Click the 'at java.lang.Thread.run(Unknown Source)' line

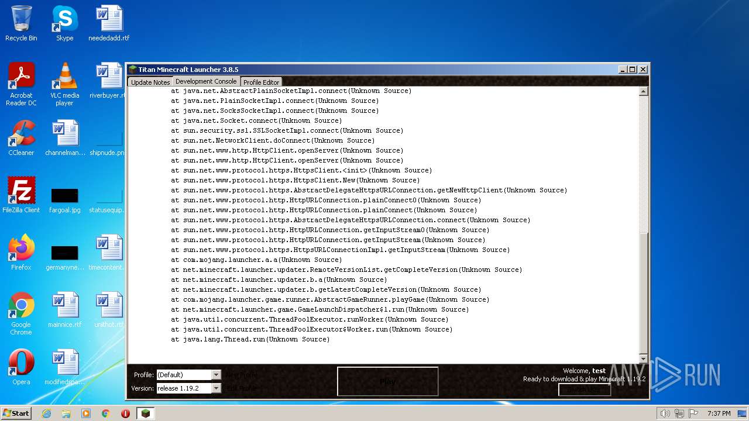pos(250,339)
